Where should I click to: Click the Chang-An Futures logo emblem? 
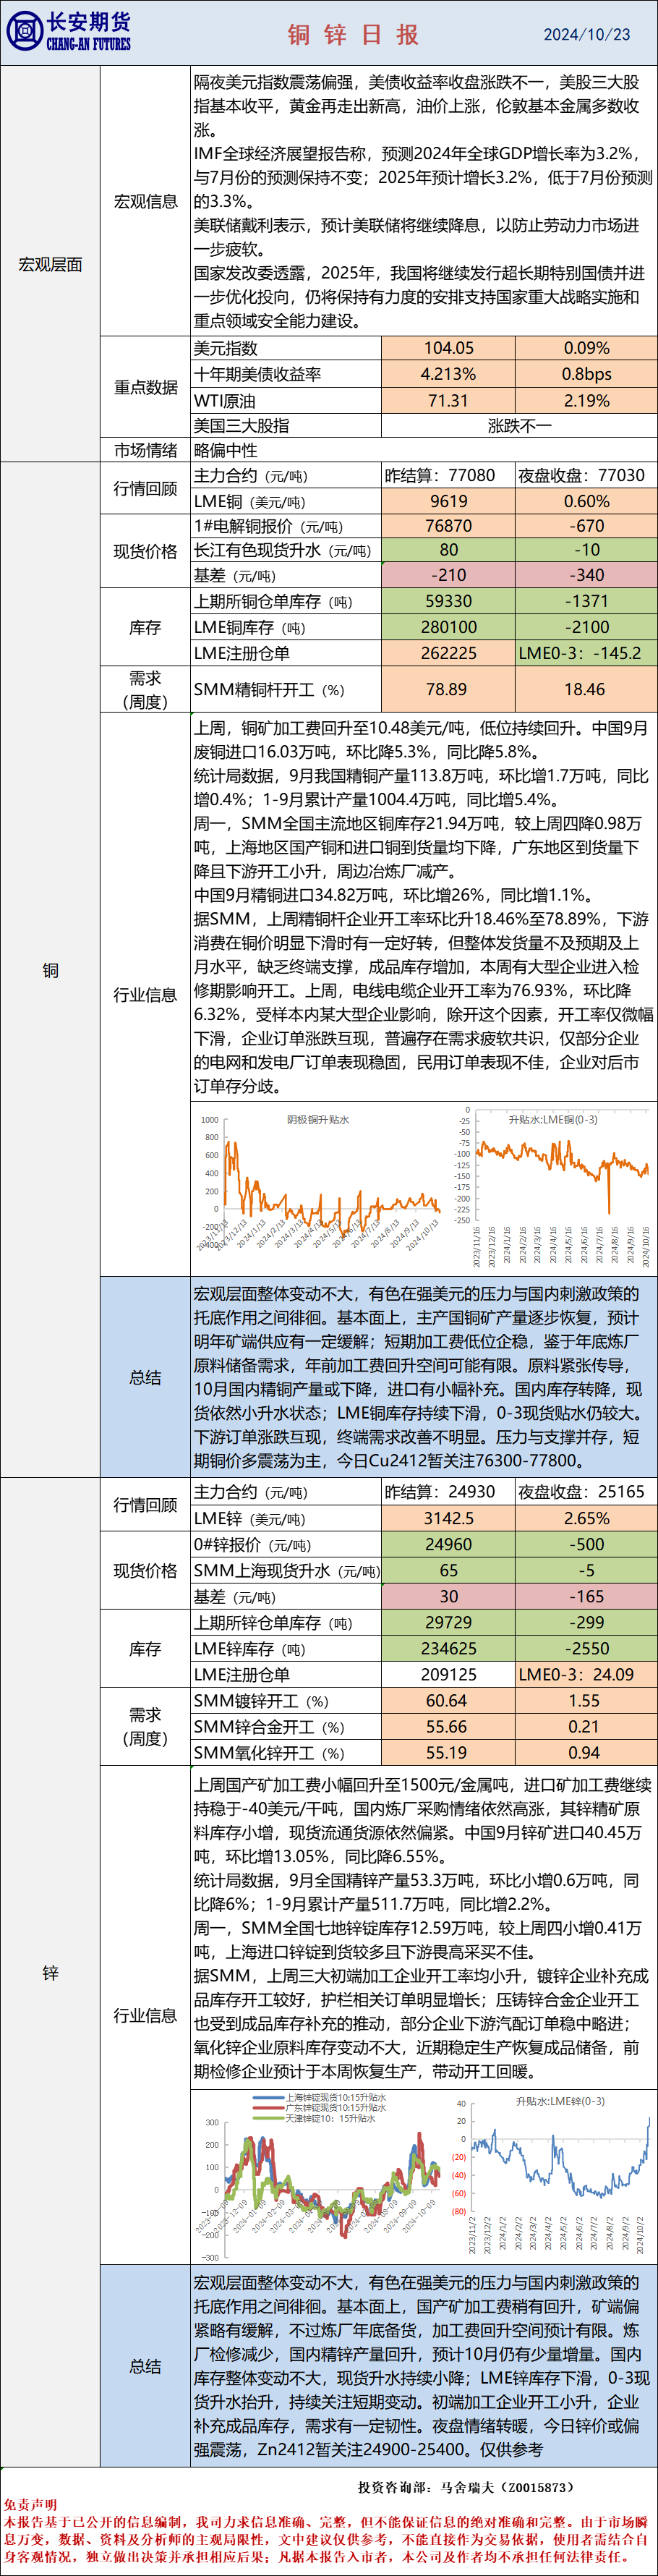[x=24, y=32]
